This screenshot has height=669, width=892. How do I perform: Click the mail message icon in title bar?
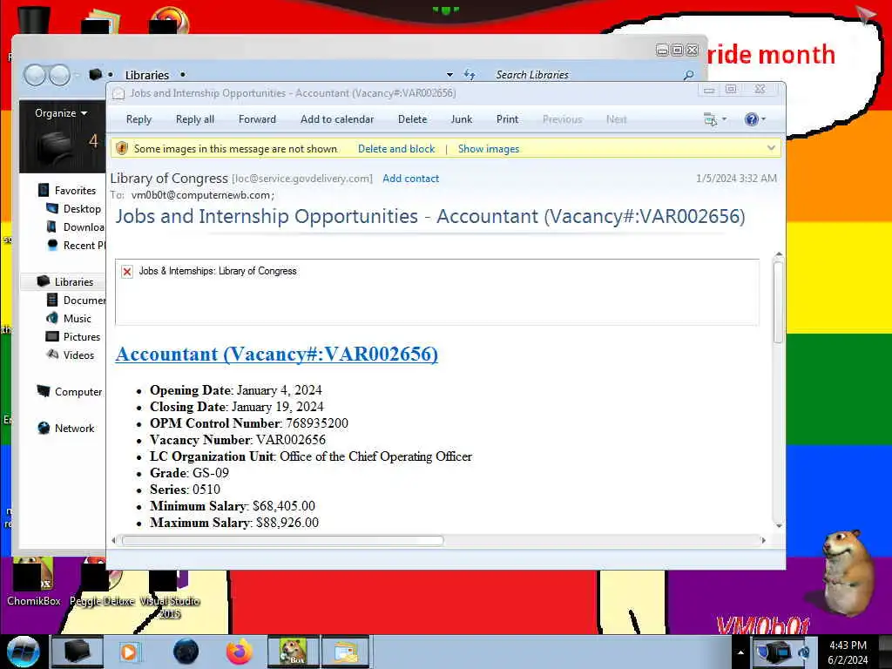(x=118, y=93)
